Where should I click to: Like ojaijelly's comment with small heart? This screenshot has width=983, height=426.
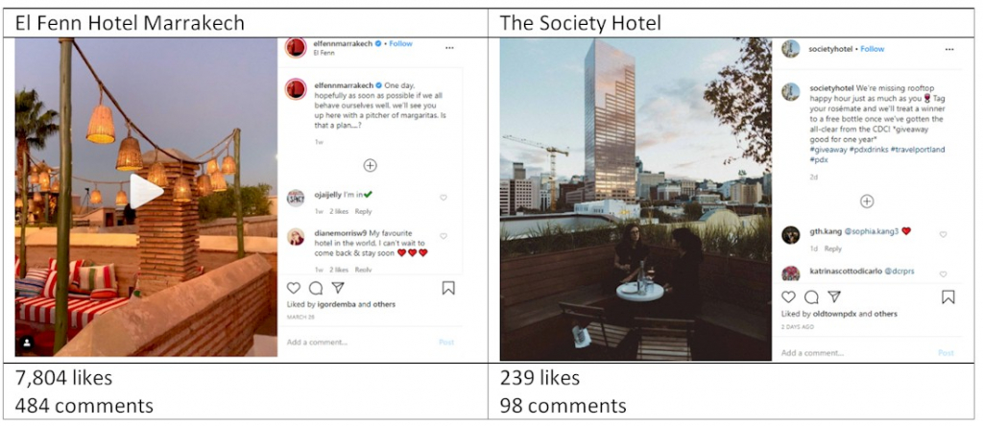(444, 198)
